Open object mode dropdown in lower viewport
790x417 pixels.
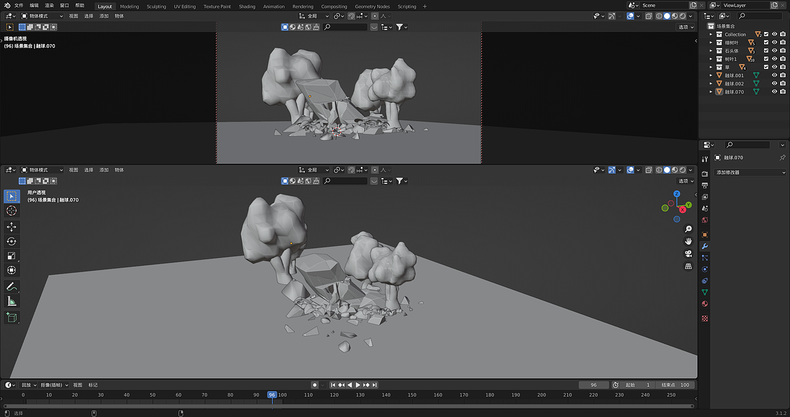42,170
